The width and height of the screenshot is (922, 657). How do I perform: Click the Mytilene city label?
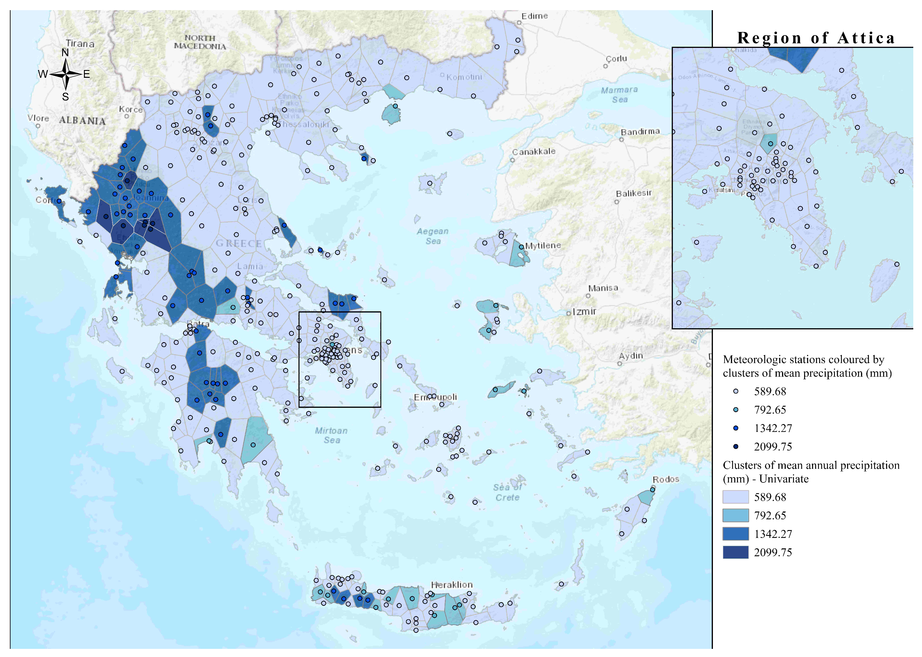pos(543,245)
